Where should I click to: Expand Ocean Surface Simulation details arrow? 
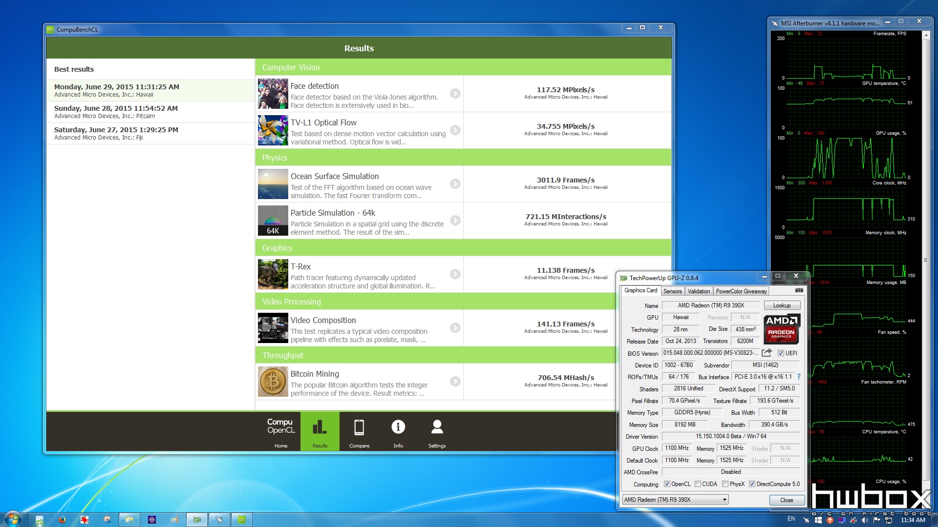tap(455, 184)
